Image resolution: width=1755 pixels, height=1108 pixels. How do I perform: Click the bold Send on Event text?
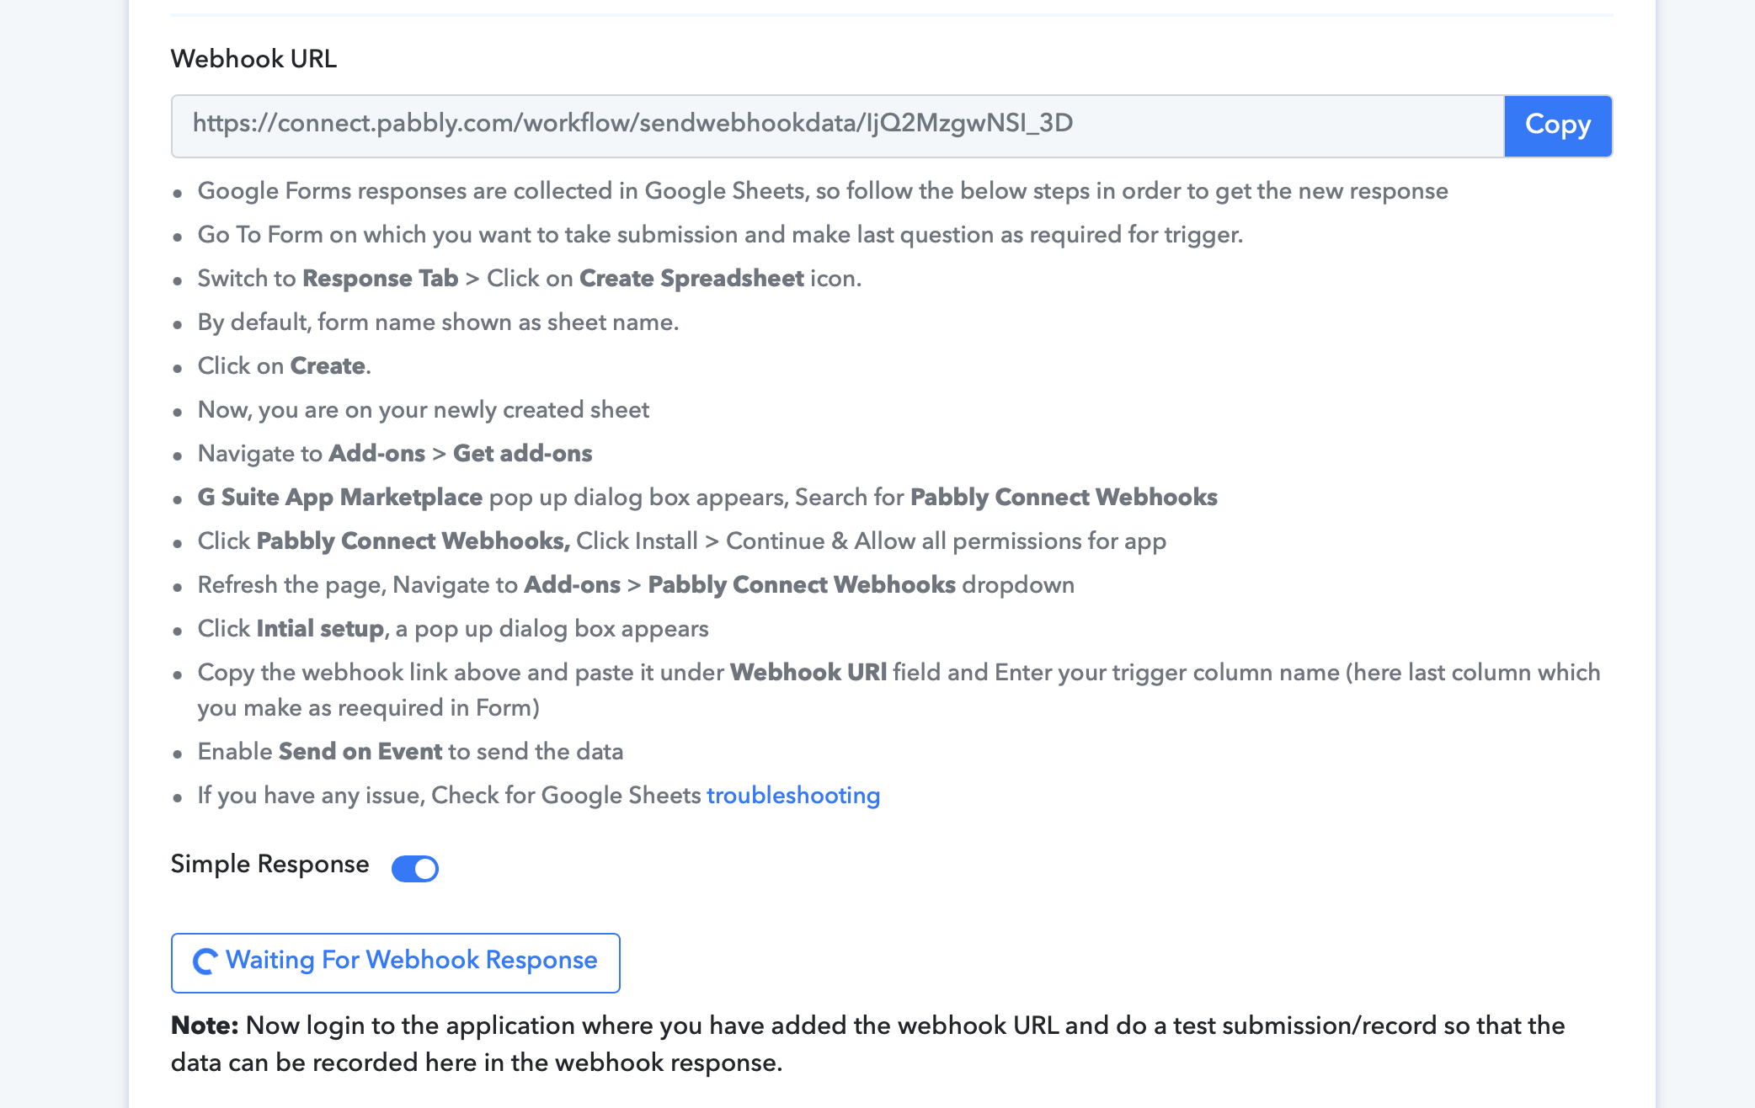point(360,752)
